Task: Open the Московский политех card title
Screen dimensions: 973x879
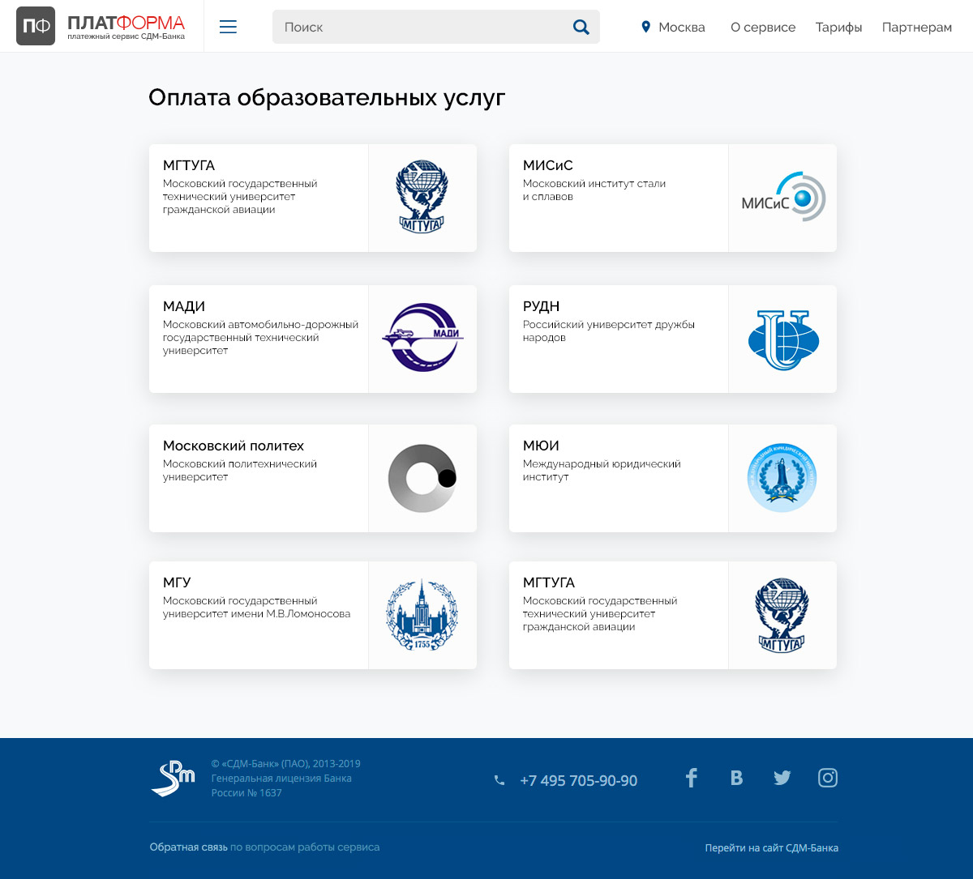Action: click(x=234, y=446)
